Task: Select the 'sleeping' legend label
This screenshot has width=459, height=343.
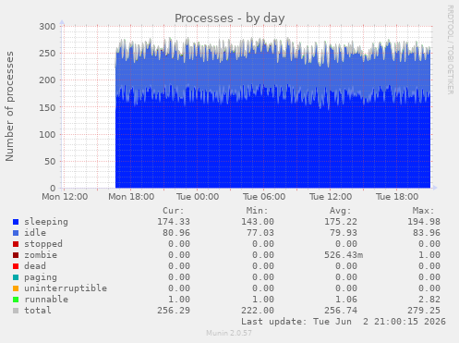Action: [x=46, y=222]
